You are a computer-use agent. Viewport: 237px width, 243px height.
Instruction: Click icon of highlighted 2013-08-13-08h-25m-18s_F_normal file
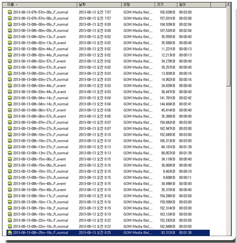coord(10,232)
